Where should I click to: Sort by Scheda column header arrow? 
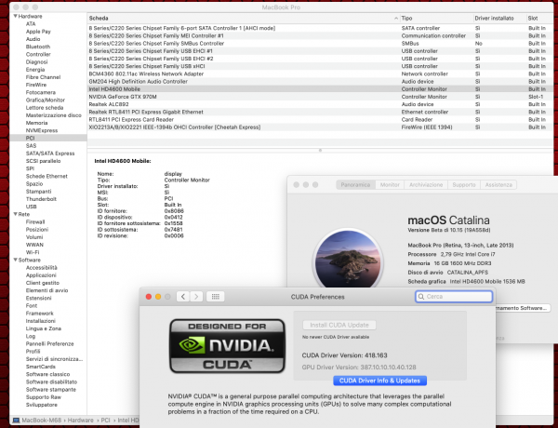(396, 19)
